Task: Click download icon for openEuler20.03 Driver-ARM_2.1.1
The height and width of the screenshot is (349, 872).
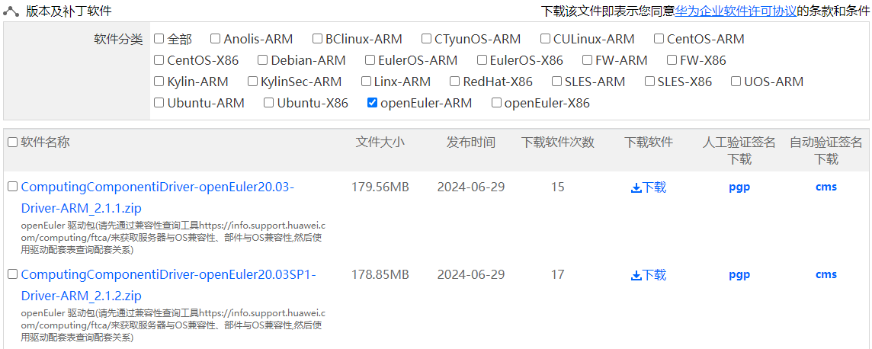Action: (x=636, y=188)
